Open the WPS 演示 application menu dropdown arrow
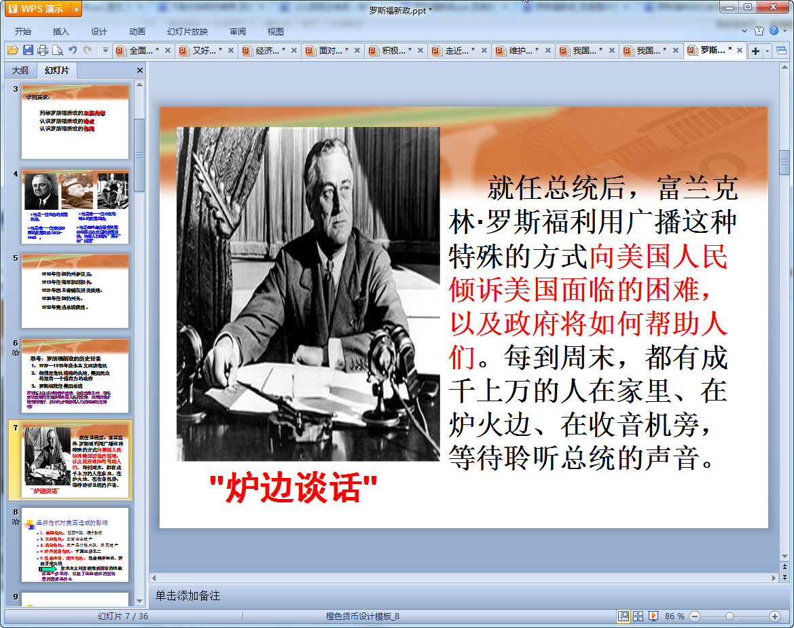Screen dimensions: 794x628 (76, 9)
